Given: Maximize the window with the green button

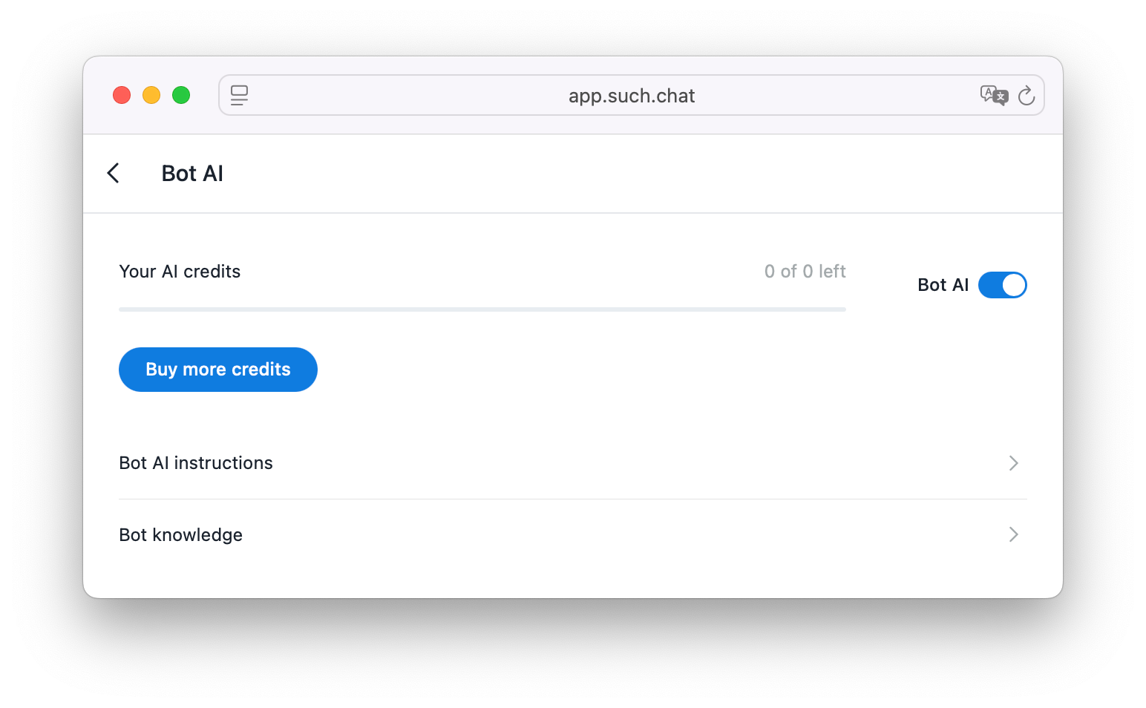Looking at the screenshot, I should point(181,96).
